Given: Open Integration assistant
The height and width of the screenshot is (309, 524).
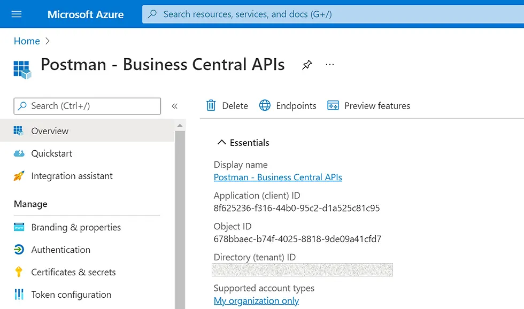Looking at the screenshot, I should pos(72,176).
